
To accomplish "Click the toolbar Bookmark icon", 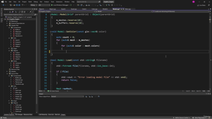I will pos(112,5).
